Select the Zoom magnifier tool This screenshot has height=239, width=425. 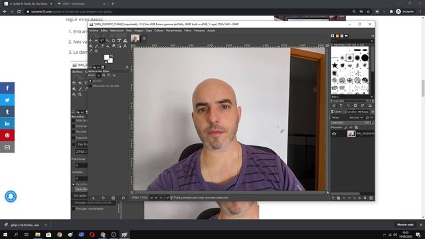[x=96, y=51]
